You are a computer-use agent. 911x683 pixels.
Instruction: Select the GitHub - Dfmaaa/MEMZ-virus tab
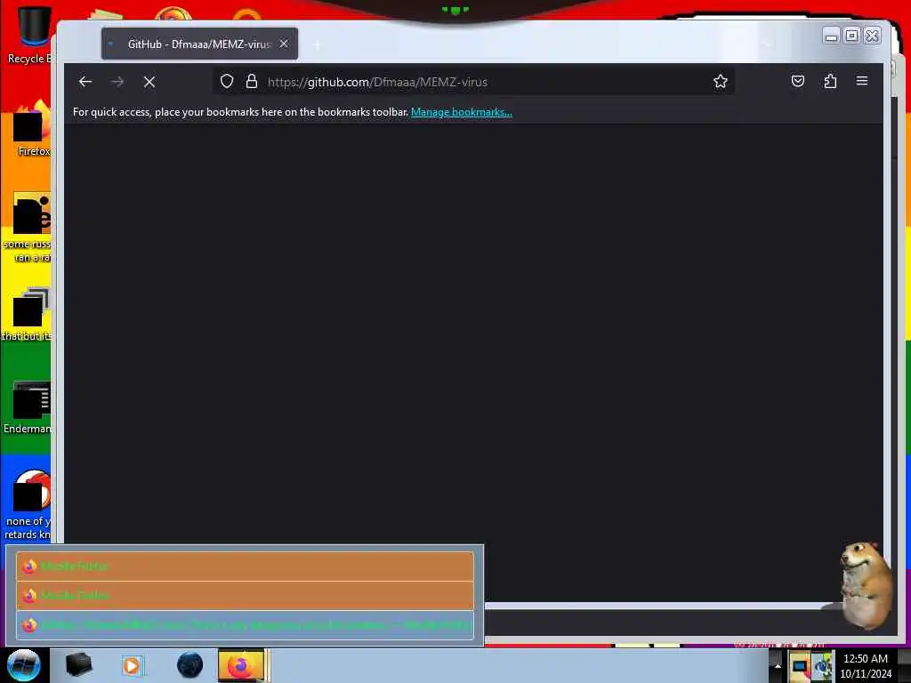(199, 44)
